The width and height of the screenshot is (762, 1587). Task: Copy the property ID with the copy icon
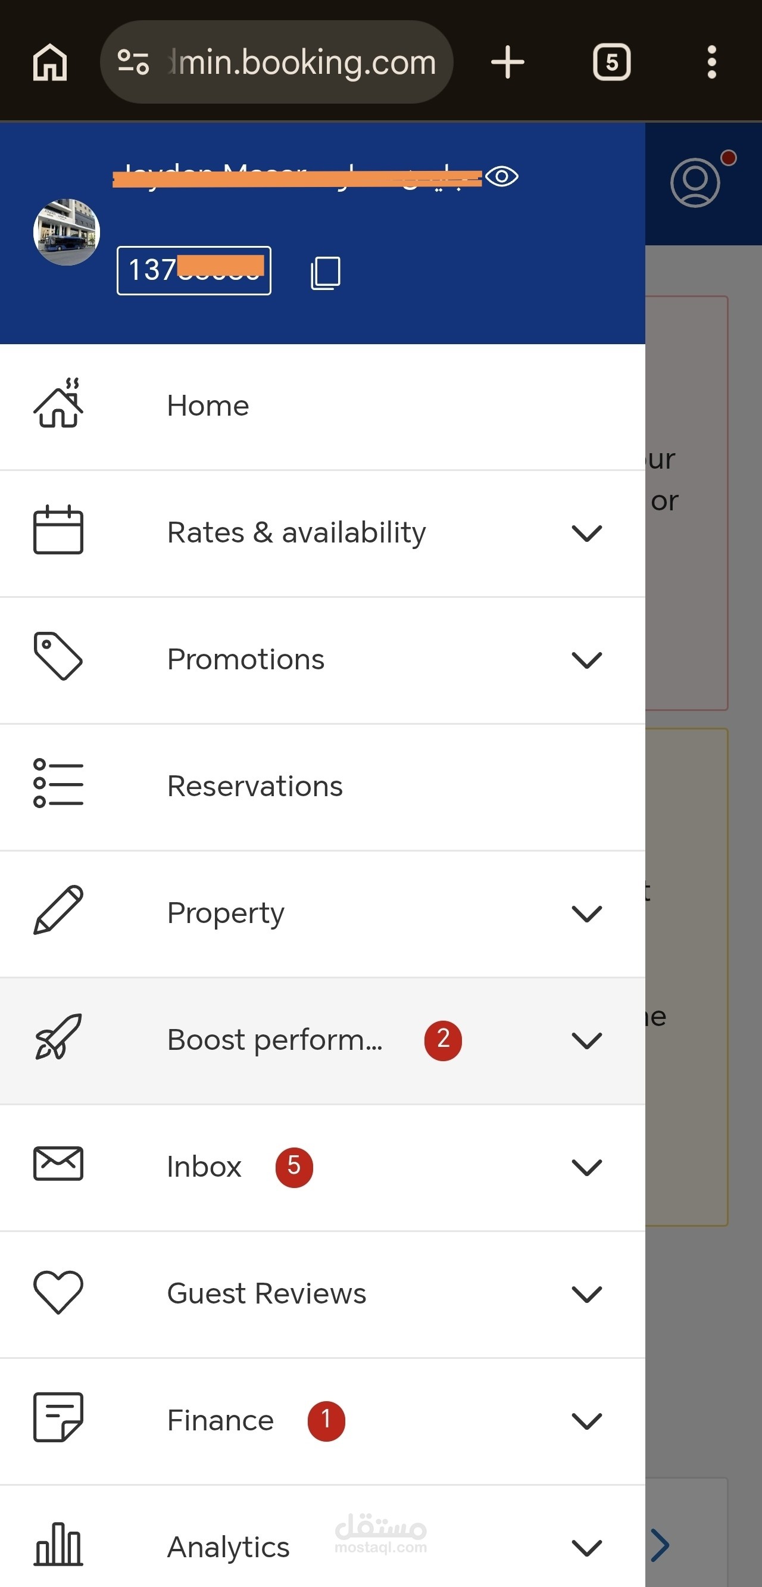pos(325,273)
